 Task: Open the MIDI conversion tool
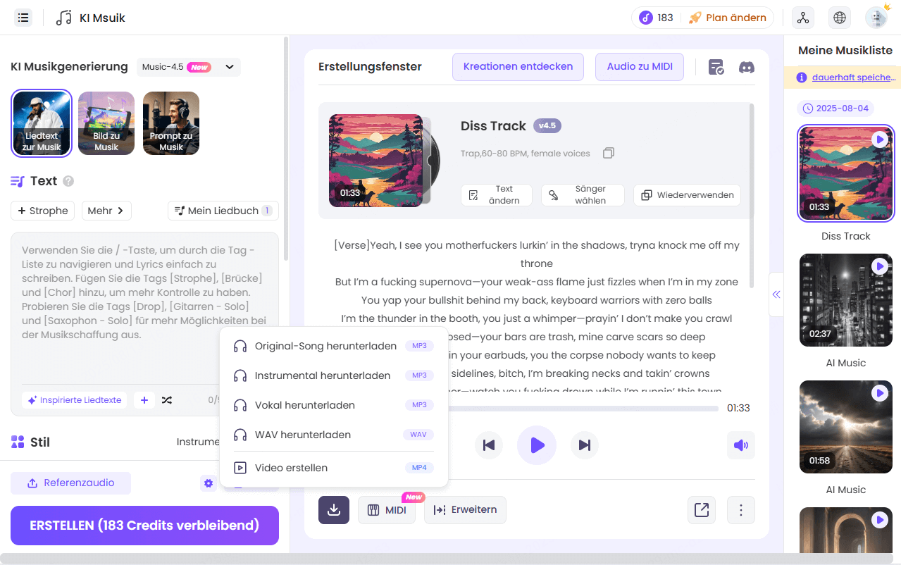[386, 509]
